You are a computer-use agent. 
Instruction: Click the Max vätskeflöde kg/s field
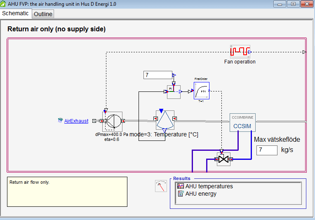[x=267, y=150]
